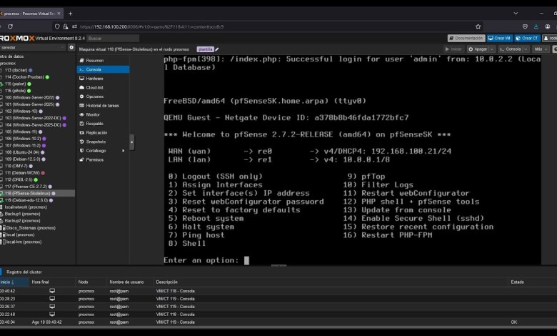This screenshot has width=557, height=336.
Task: Open the Apagar dropdown arrow
Action: pos(492,49)
